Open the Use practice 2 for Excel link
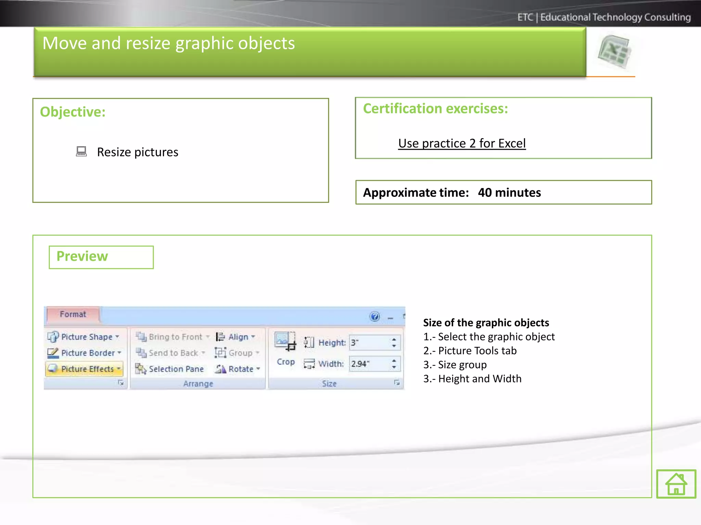Viewport: 701px width, 525px height. coord(462,143)
